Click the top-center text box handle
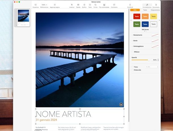Screen dimensions: 173x131 [80, 109]
